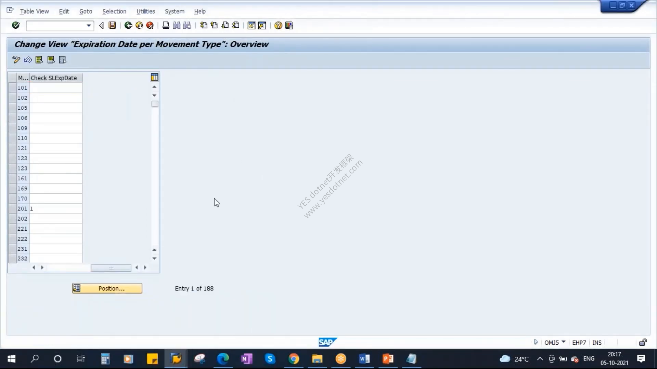Open the Help question mark icon
657x369 pixels.
coord(278,26)
